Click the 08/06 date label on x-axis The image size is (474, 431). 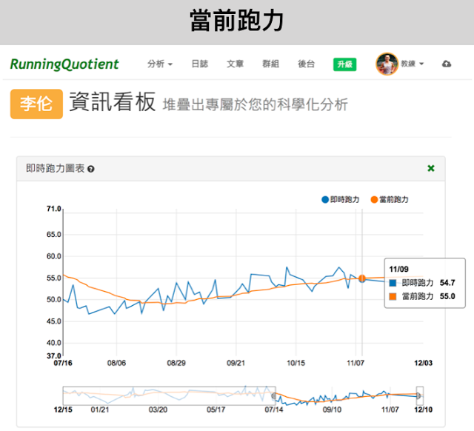[x=116, y=363]
